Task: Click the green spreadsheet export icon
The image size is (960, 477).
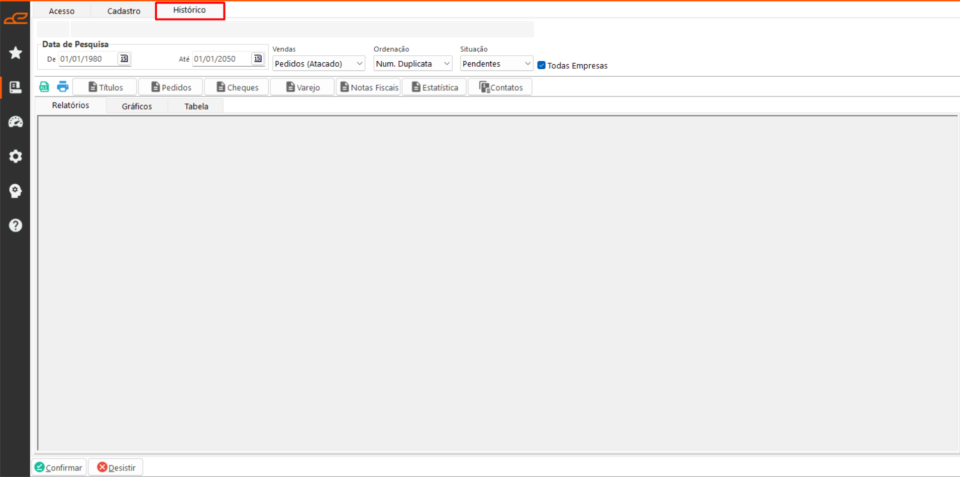Action: (x=44, y=87)
